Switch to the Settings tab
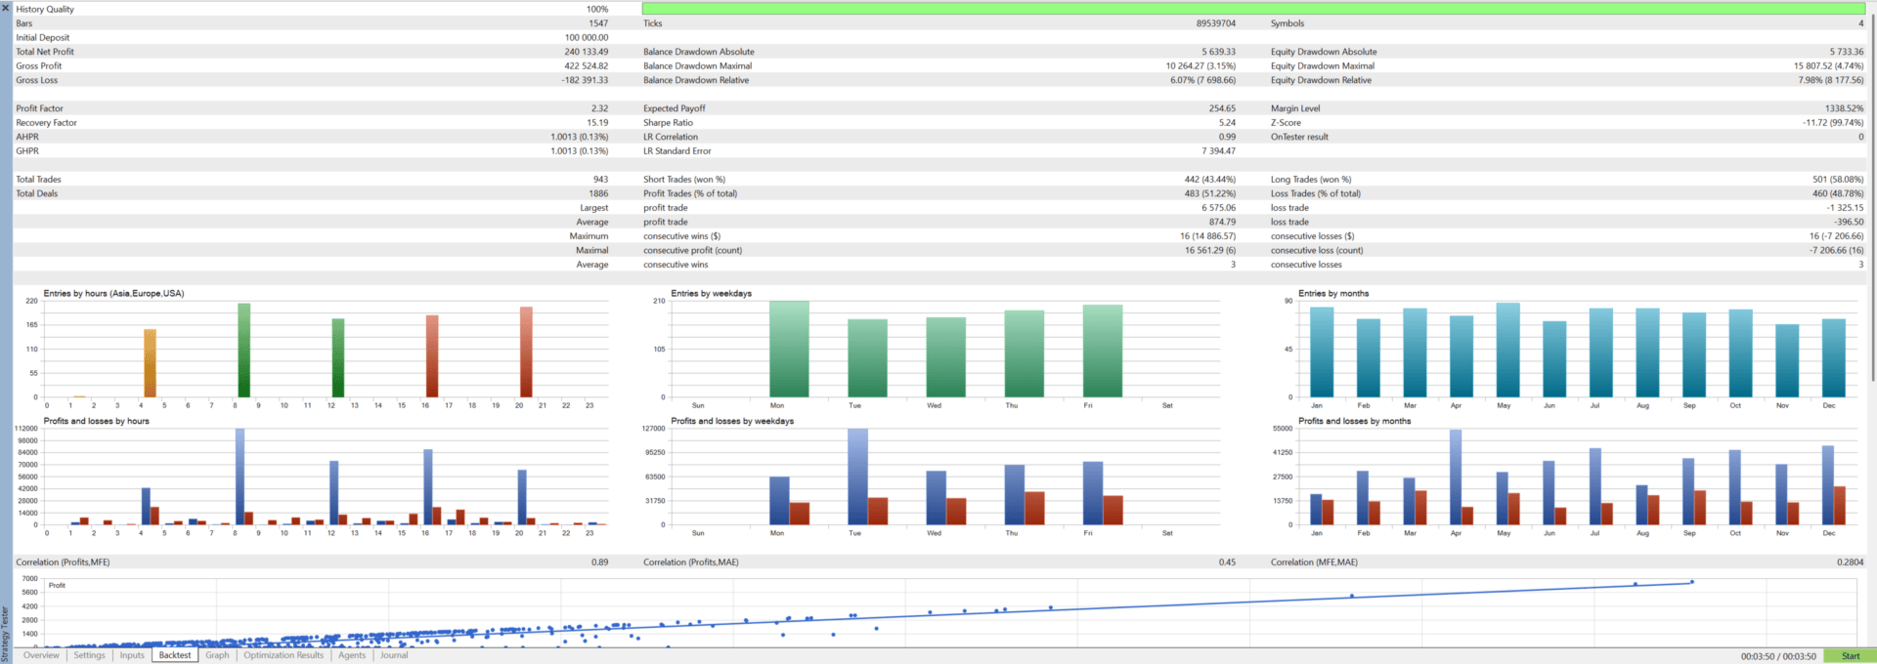 89,655
